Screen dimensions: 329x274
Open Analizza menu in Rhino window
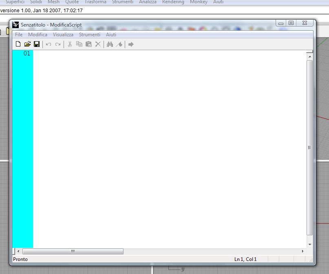tap(148, 2)
